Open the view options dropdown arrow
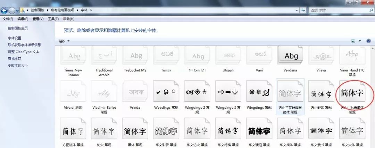Image resolution: width=375 pixels, height=148 pixels. click(x=360, y=41)
